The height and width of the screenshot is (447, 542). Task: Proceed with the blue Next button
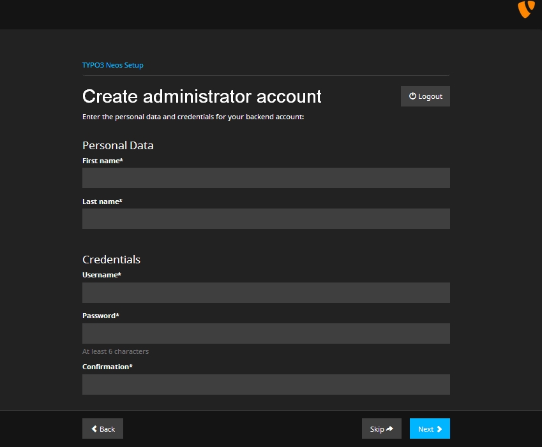[430, 429]
